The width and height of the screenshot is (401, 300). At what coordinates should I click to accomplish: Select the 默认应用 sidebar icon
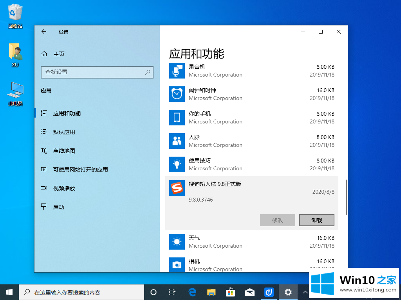tap(44, 132)
